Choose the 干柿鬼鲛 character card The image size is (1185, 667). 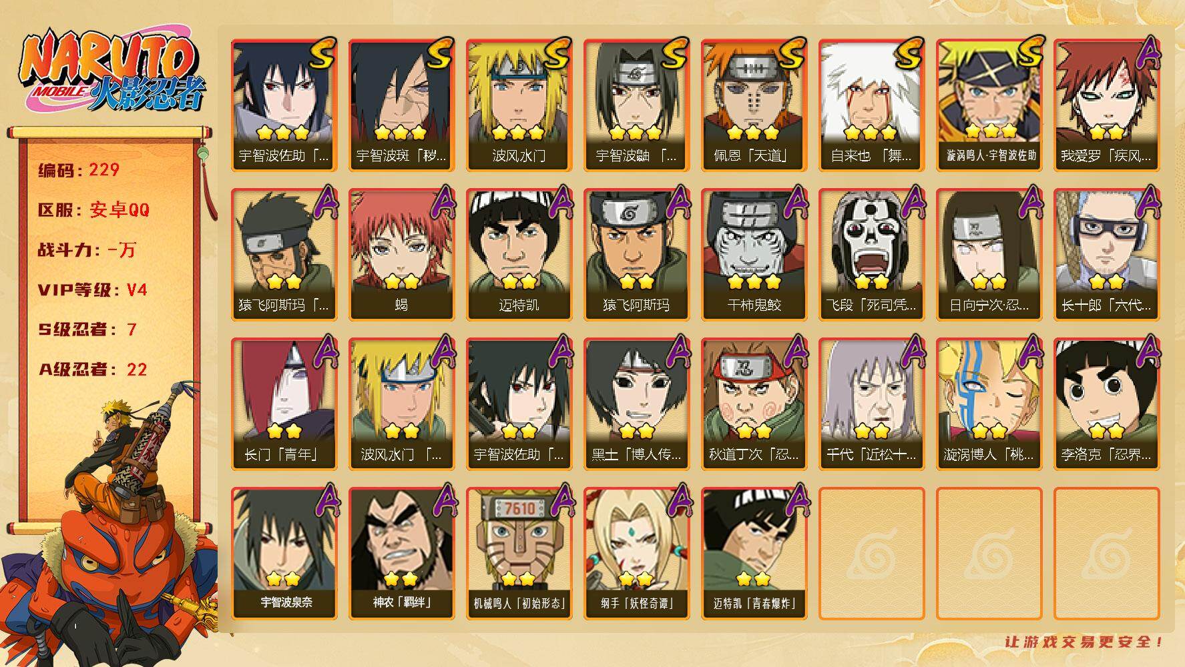(x=754, y=254)
